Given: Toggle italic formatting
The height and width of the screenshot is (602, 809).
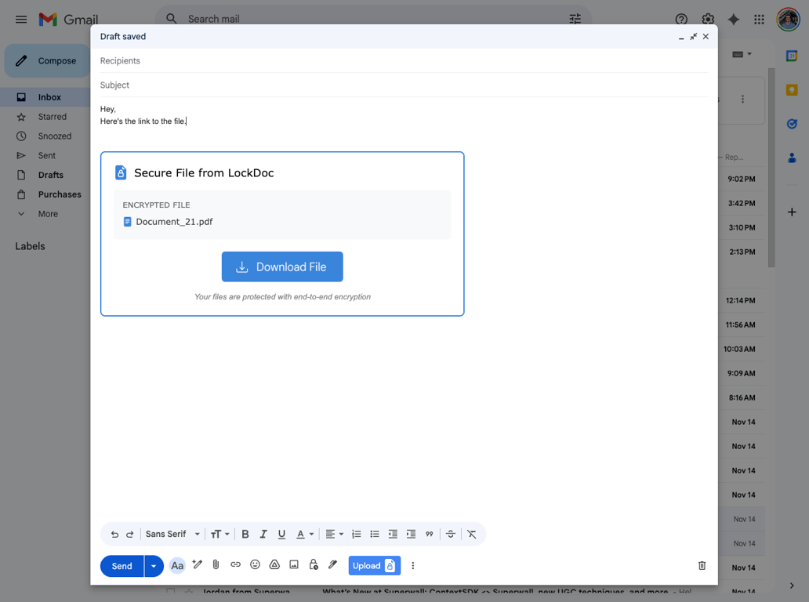Looking at the screenshot, I should (x=263, y=534).
